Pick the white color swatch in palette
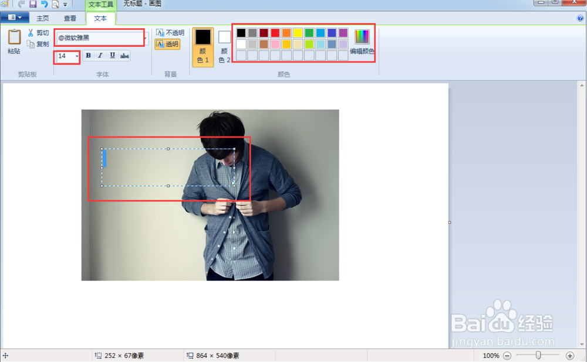The image size is (587, 362). coord(241,44)
